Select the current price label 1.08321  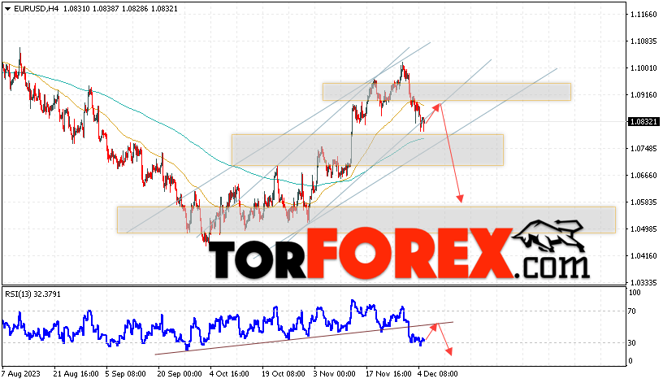pos(644,122)
